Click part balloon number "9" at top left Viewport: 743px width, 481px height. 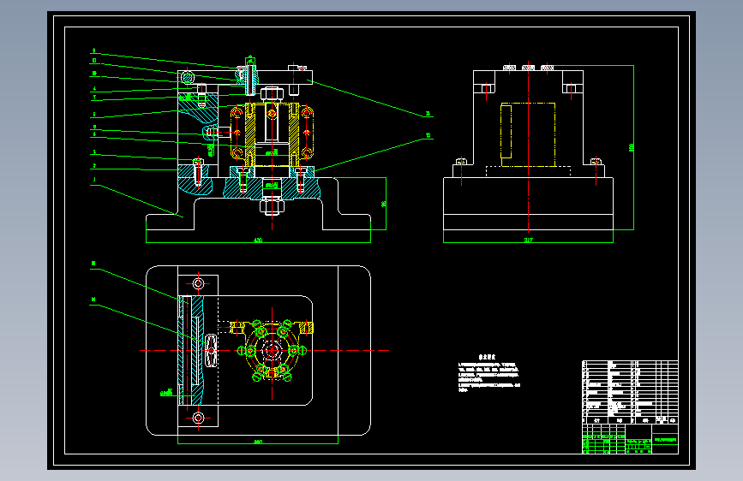pyautogui.click(x=93, y=50)
